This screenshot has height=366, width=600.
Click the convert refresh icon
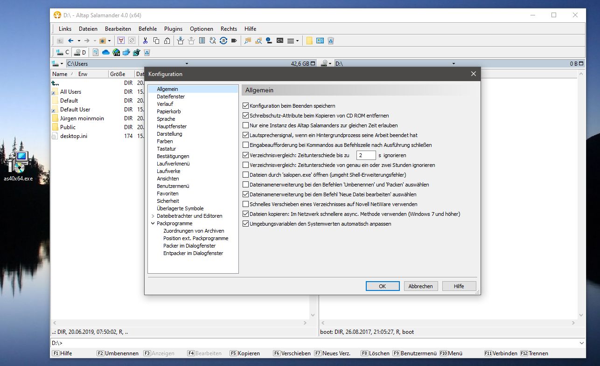pos(223,41)
